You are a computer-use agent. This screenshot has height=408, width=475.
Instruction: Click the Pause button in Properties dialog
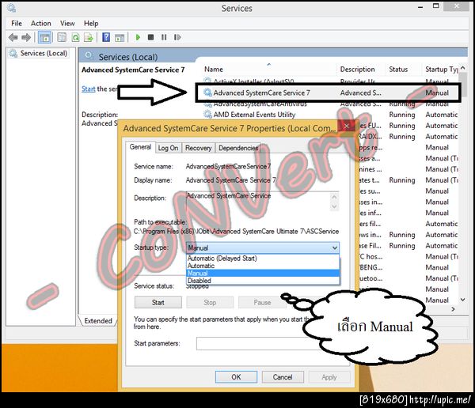[x=262, y=302]
